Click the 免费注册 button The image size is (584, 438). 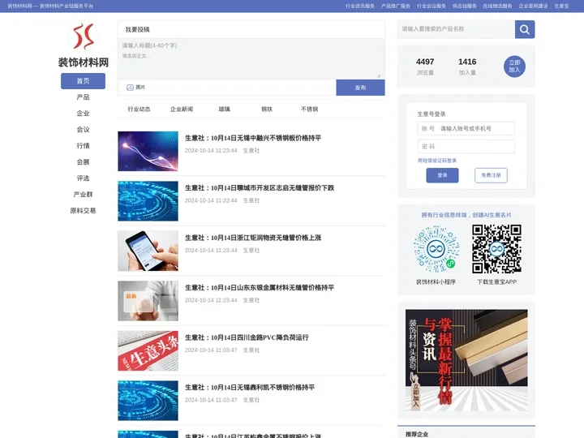point(491,175)
